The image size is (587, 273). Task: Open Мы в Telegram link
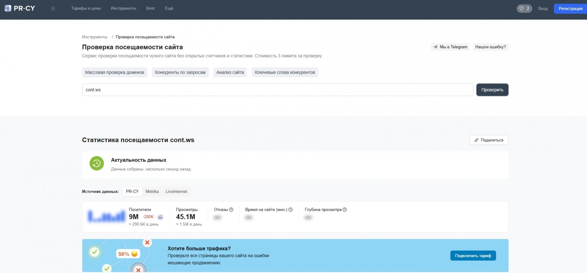(x=450, y=47)
